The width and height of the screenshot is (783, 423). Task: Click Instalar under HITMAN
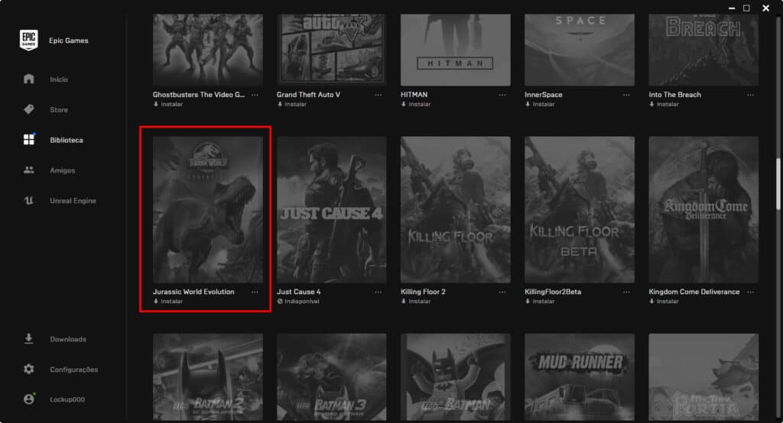point(420,105)
